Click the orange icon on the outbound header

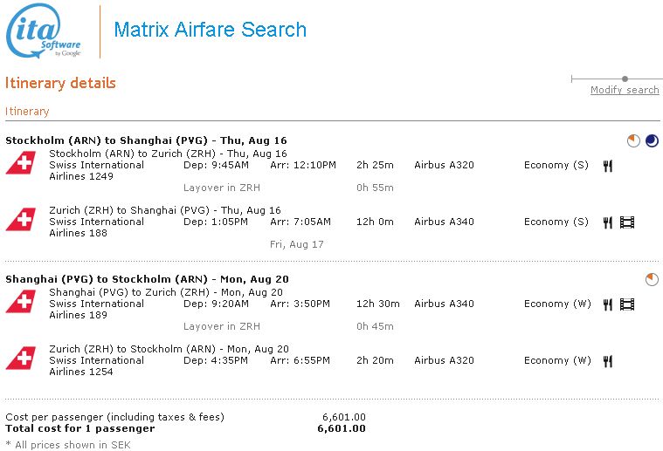[633, 140]
